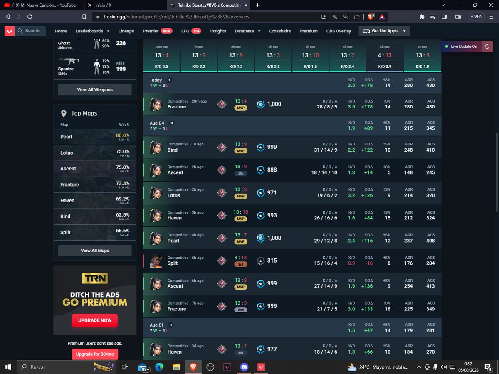
Task: Open the Insights nav item
Action: pos(218,31)
